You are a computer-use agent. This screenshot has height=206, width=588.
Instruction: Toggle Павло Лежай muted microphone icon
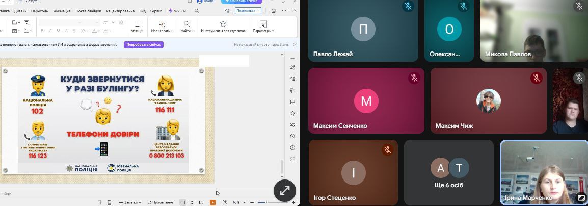408,6
